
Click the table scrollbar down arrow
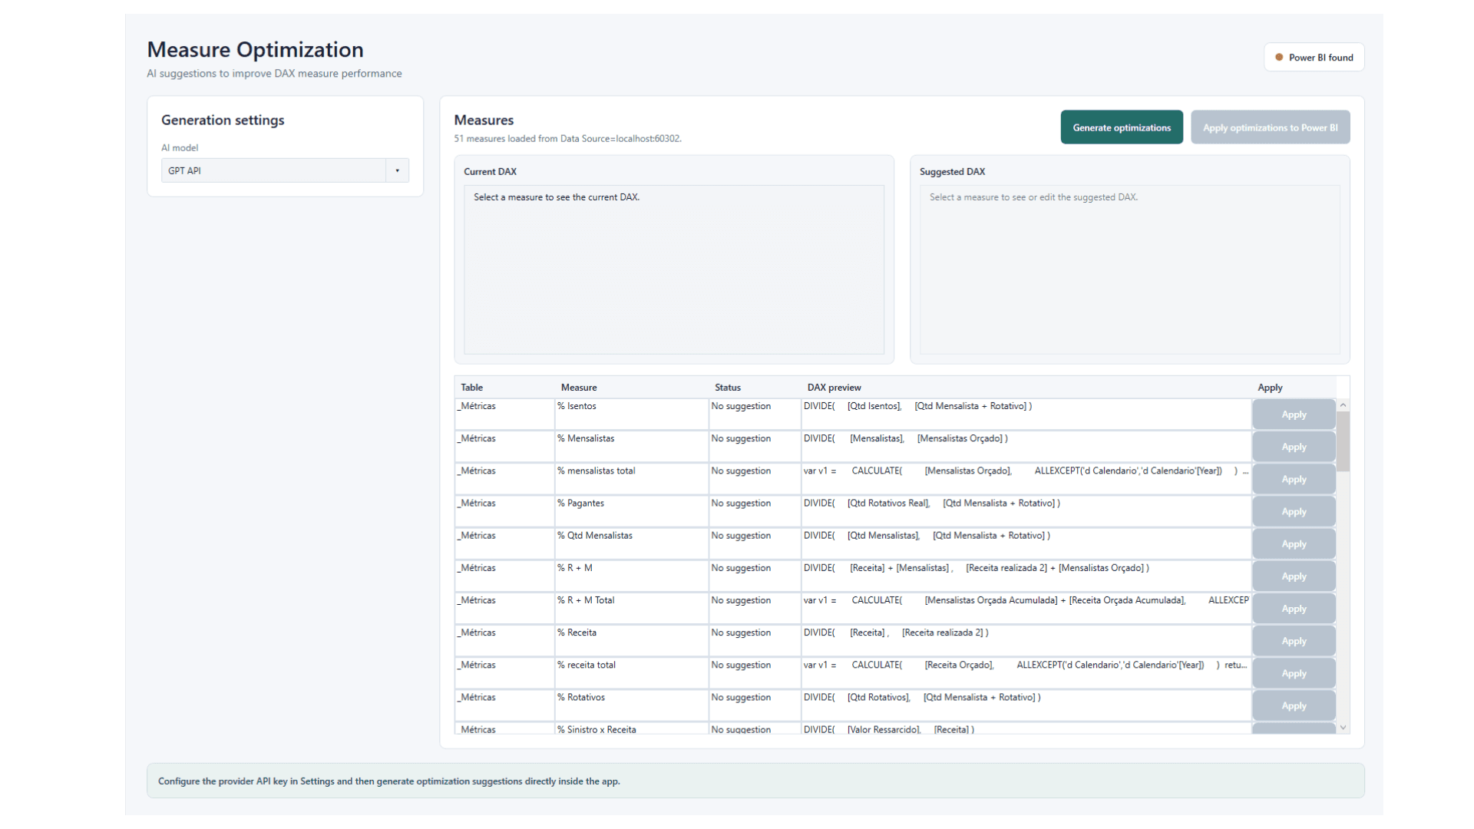pyautogui.click(x=1343, y=728)
